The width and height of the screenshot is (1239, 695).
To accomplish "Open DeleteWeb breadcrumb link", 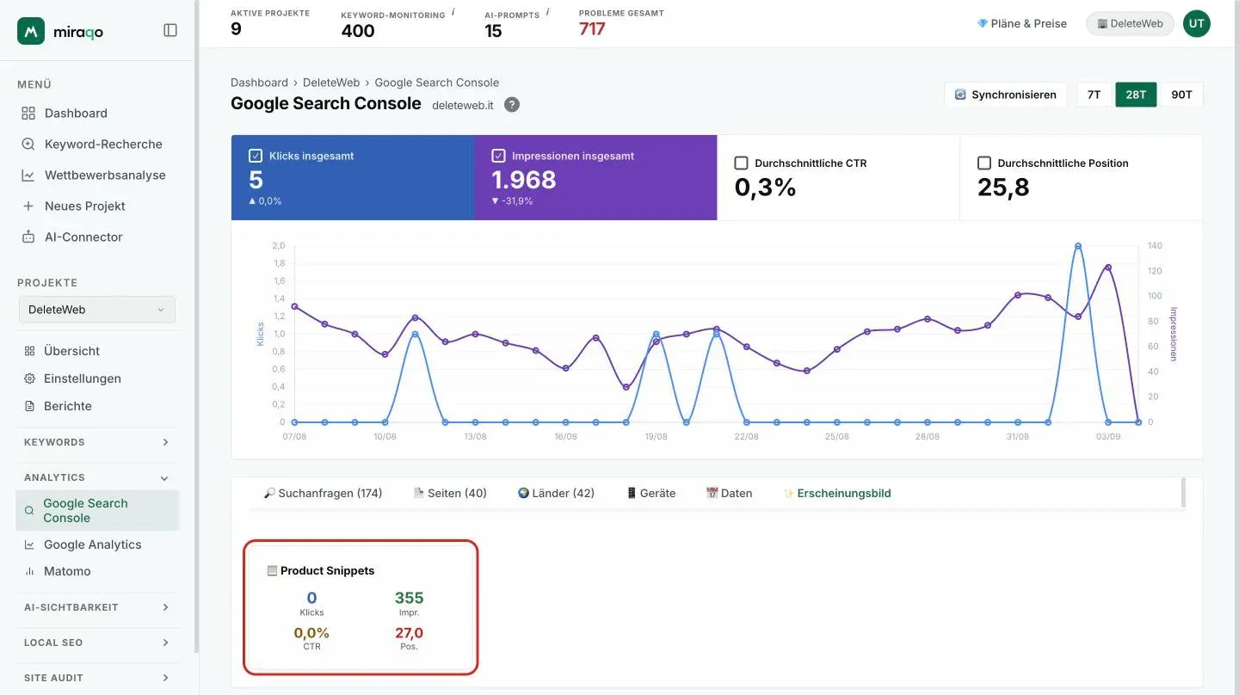I will point(331,83).
